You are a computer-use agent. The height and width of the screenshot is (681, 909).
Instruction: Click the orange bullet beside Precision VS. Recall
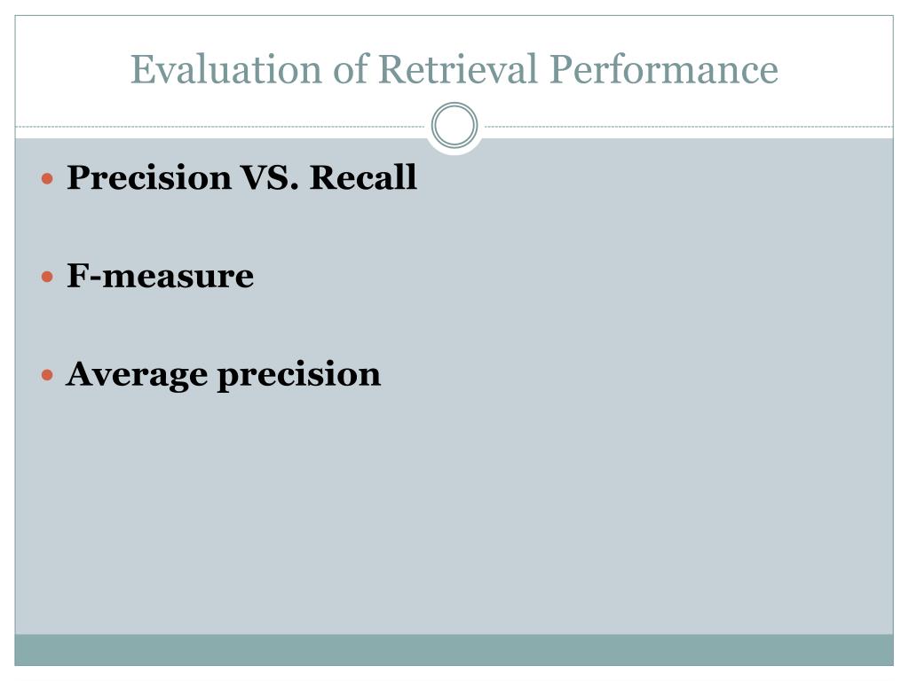coord(48,178)
